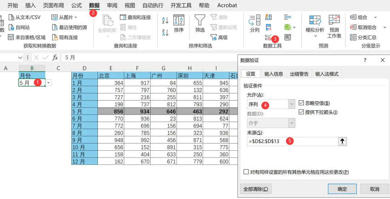Open the 页面布局 ribbon tab
Image resolution: width=390 pixels, height=199 pixels.
point(53,5)
